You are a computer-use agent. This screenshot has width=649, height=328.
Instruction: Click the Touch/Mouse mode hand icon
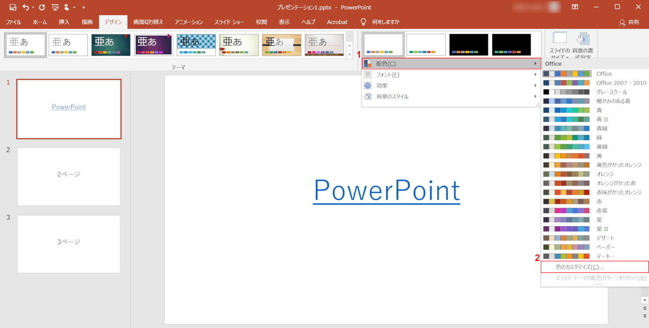click(x=66, y=7)
